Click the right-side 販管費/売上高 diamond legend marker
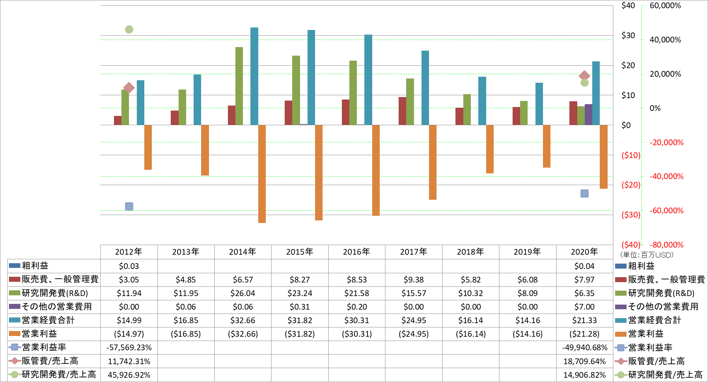Image resolution: width=708 pixels, height=382 pixels. pos(621,361)
